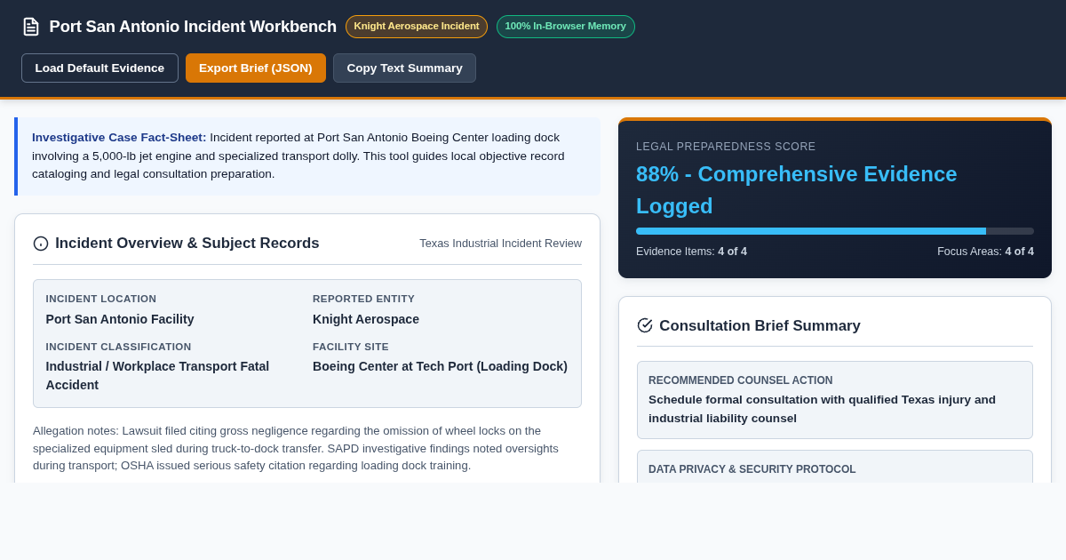Screen dimensions: 1066x560
Task: Click the document icon beside the workbench title
Action: (x=31, y=27)
